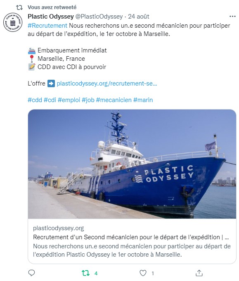The width and height of the screenshot is (239, 281).
Task: Click the share upload icon
Action: tap(199, 273)
